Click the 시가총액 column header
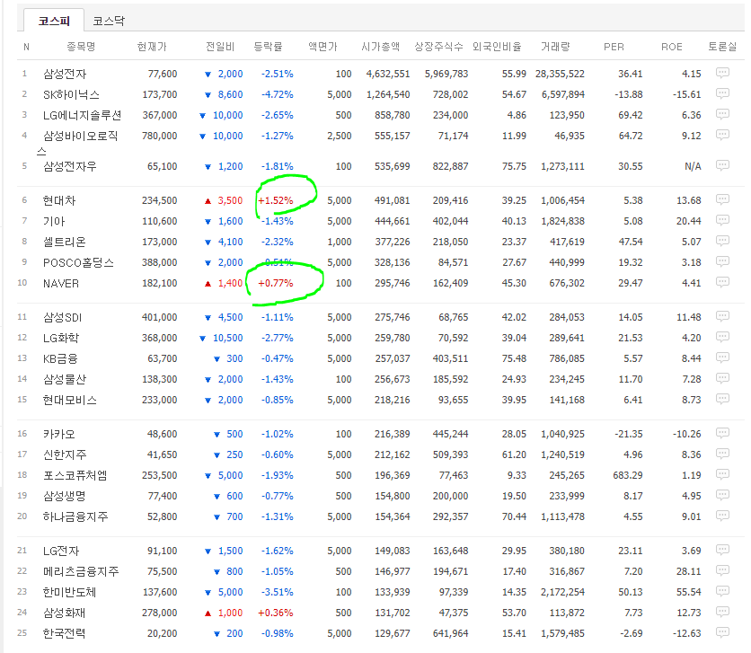 click(x=380, y=47)
